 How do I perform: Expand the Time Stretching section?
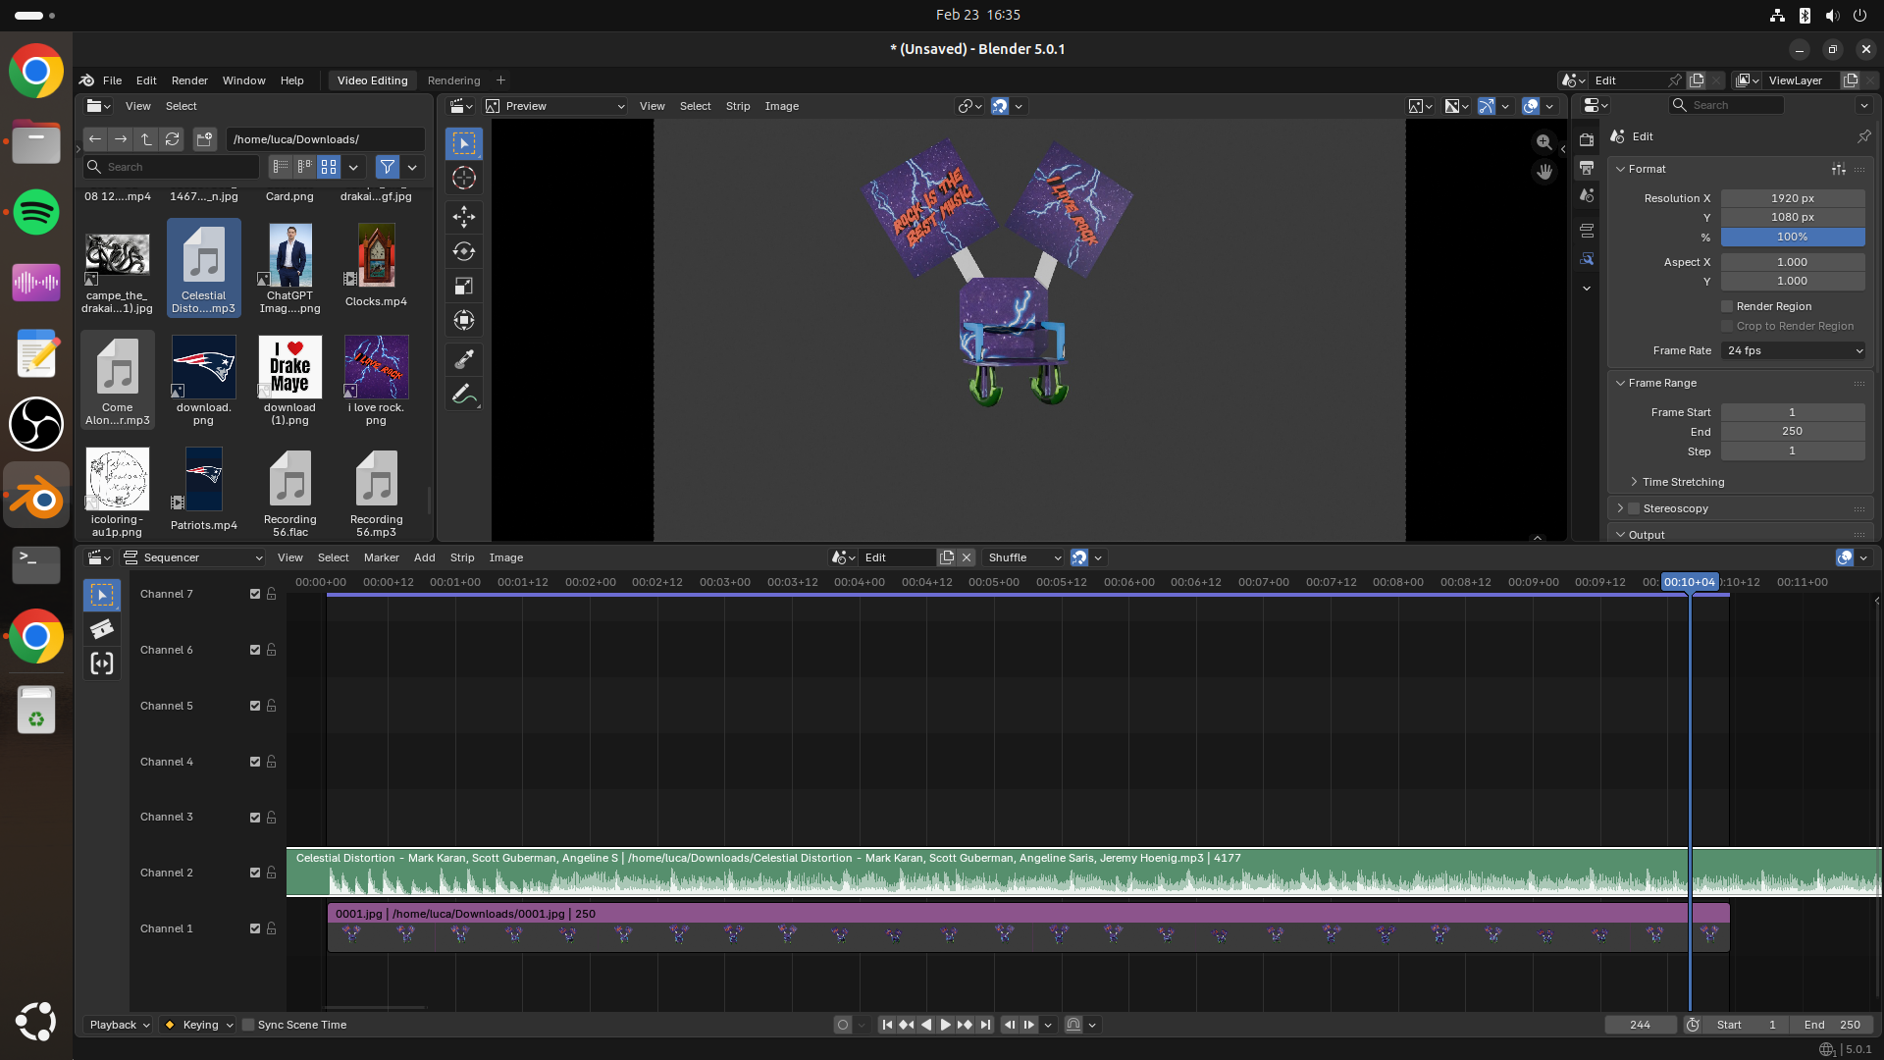[1682, 482]
